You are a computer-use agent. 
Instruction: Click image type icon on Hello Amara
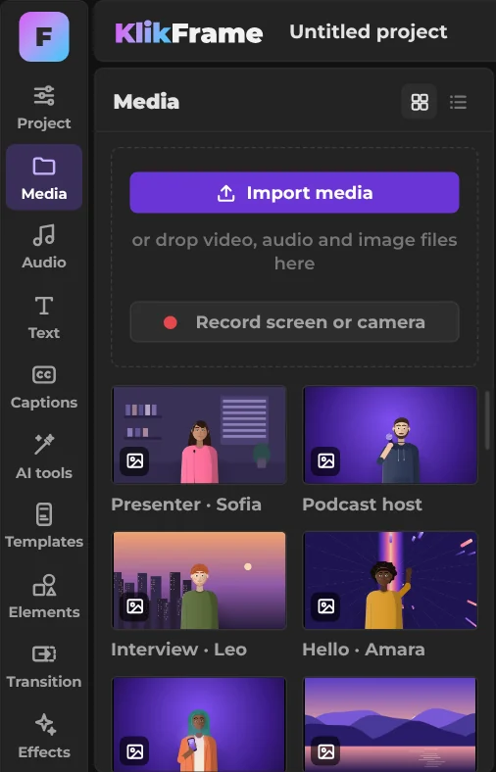tap(325, 606)
